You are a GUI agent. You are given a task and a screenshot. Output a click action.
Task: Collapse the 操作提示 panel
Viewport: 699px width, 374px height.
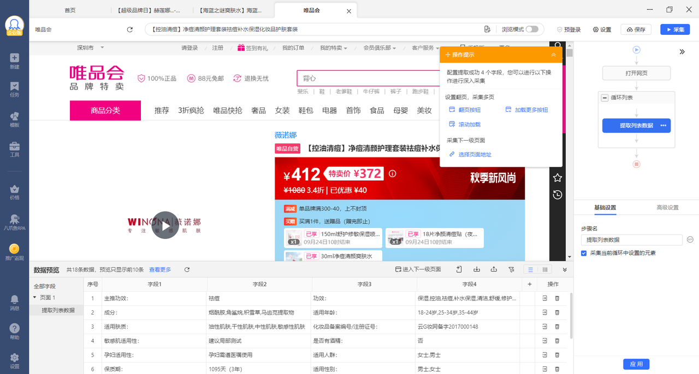point(553,55)
